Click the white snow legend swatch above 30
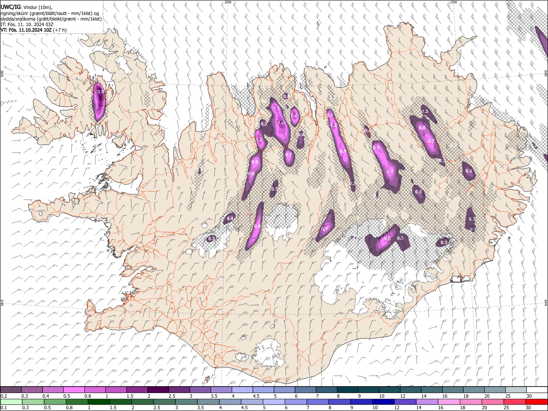548x411 pixels. (537, 390)
